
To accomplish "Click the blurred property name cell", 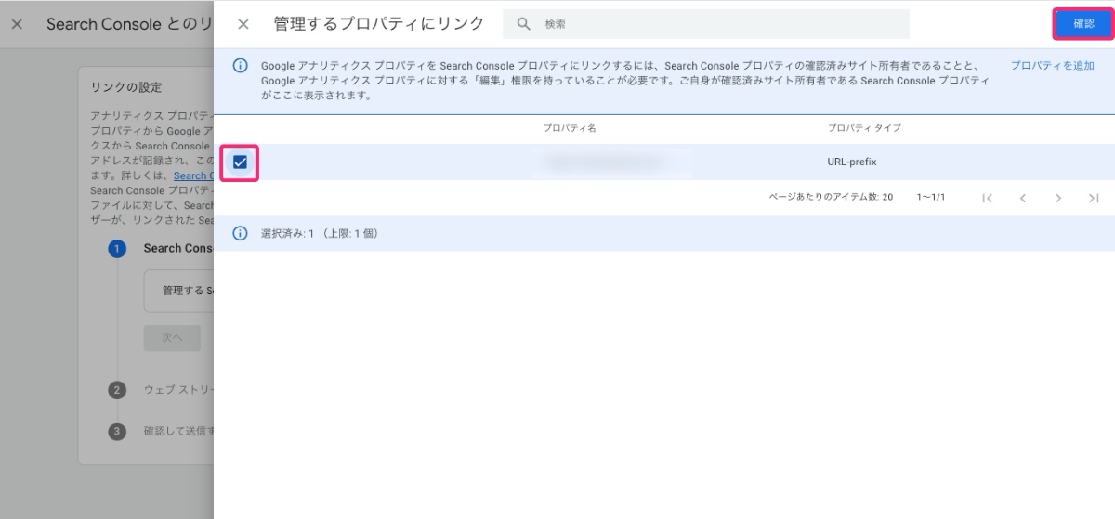I will [x=613, y=162].
